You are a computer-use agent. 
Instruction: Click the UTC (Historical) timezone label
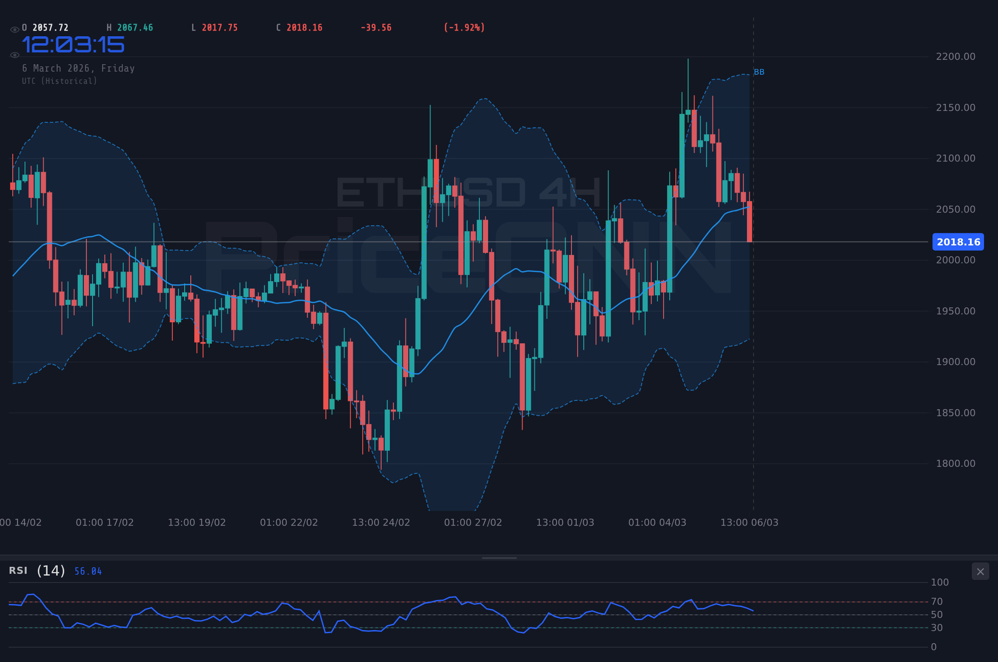point(60,81)
